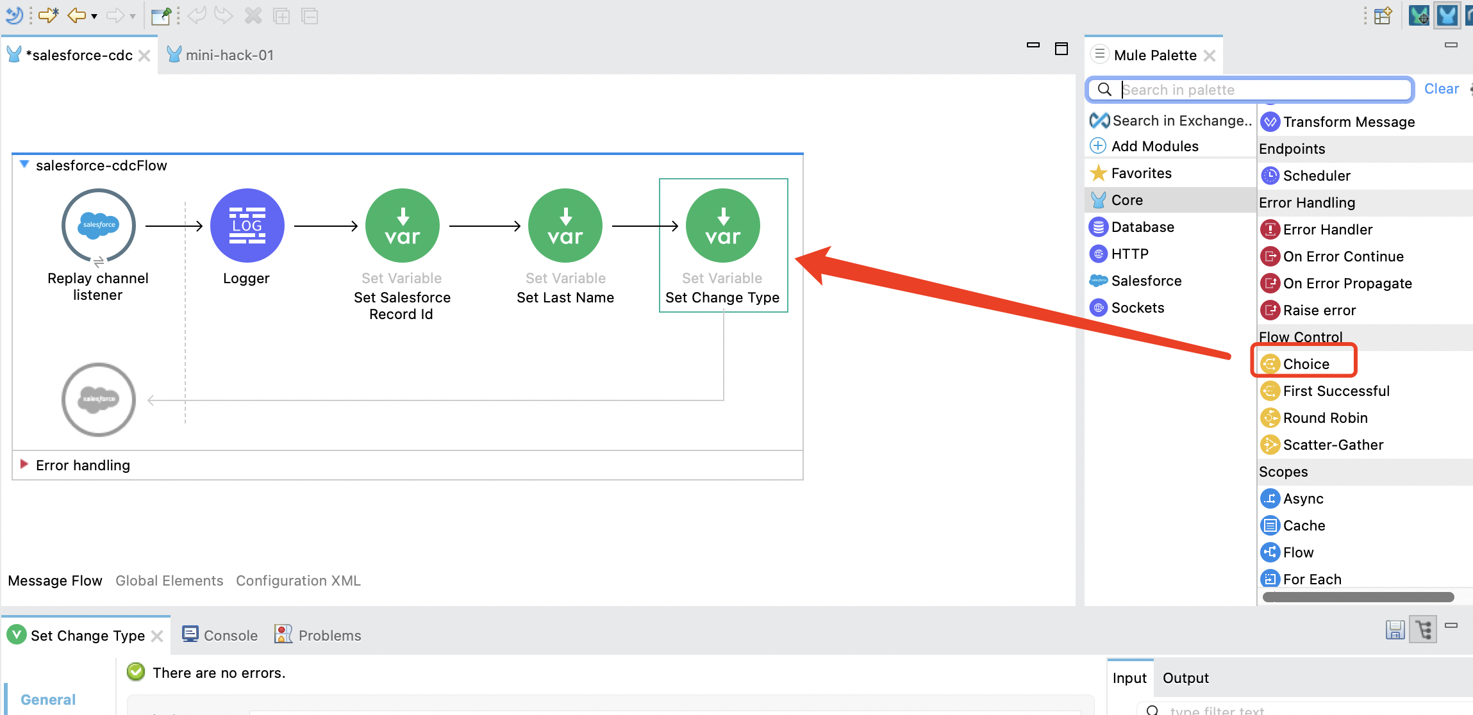Open the General properties section
The height and width of the screenshot is (715, 1473).
point(48,700)
